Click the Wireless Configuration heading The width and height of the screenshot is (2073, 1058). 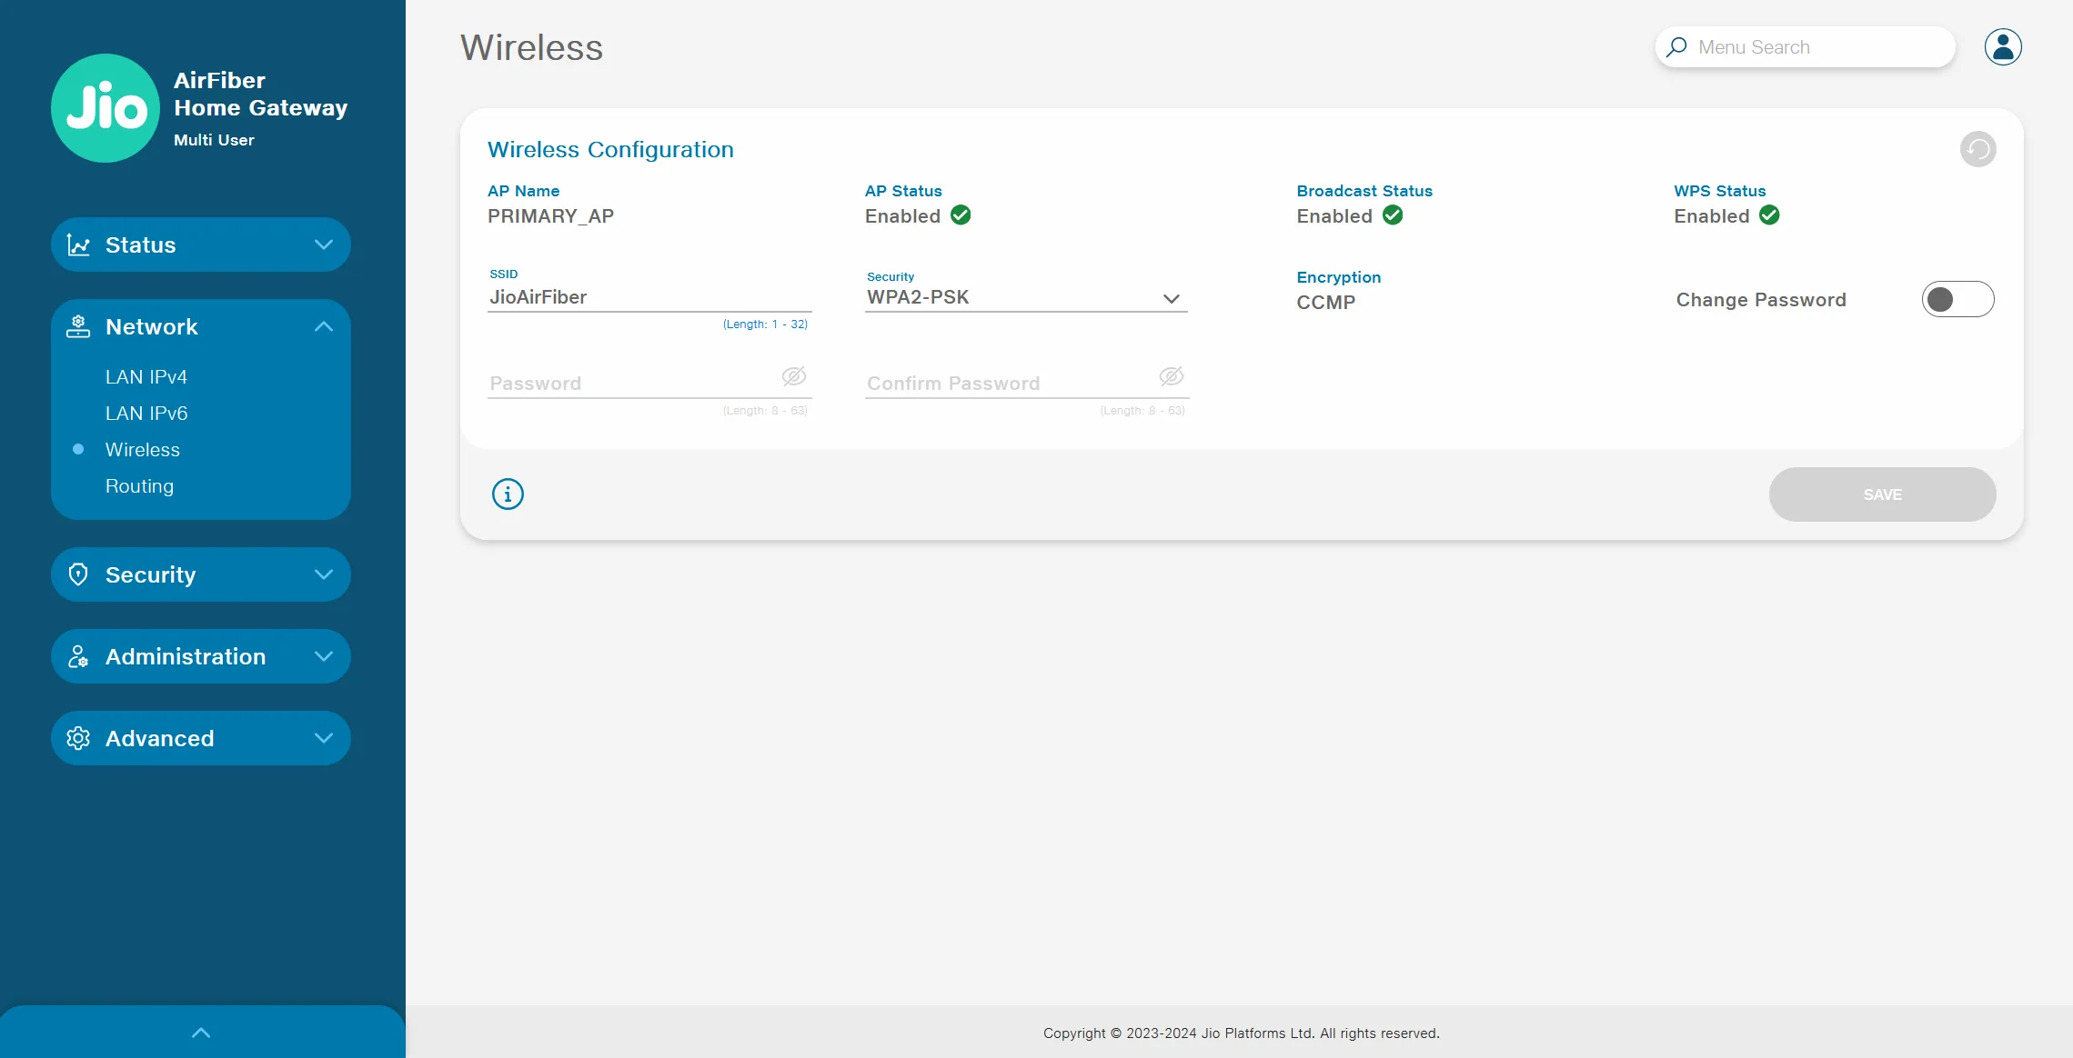coord(610,150)
